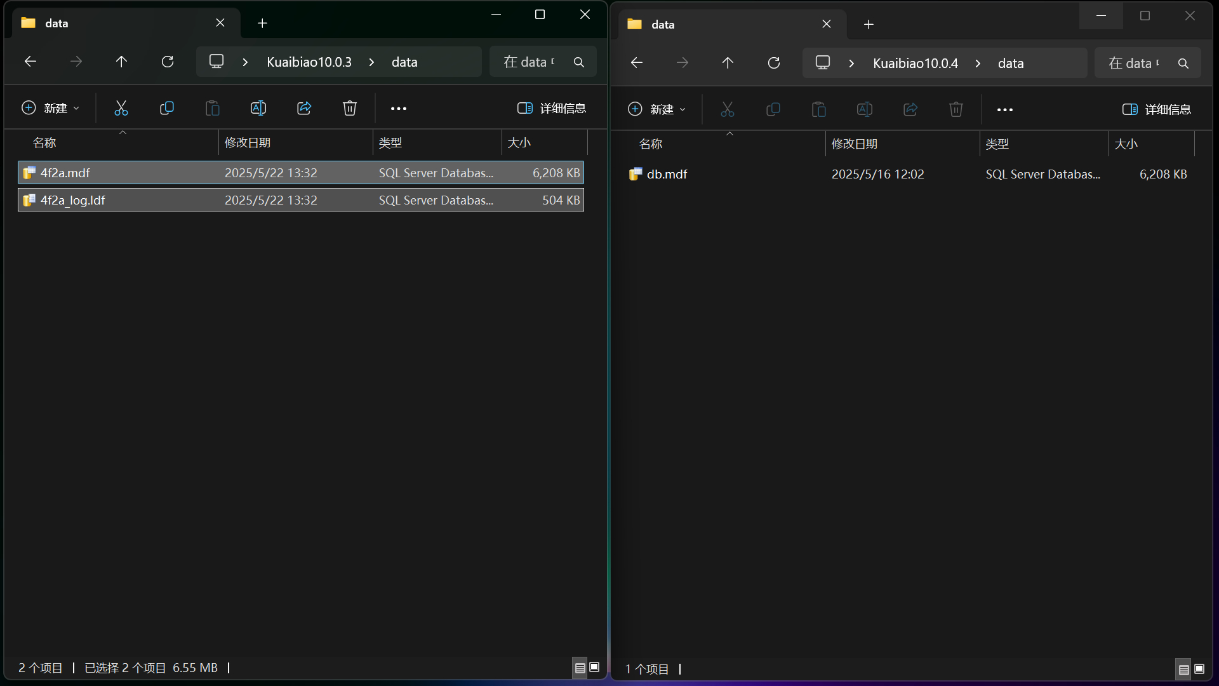
Task: Click Cut icon in right Kuaibiao10.0.4 window
Action: [728, 109]
